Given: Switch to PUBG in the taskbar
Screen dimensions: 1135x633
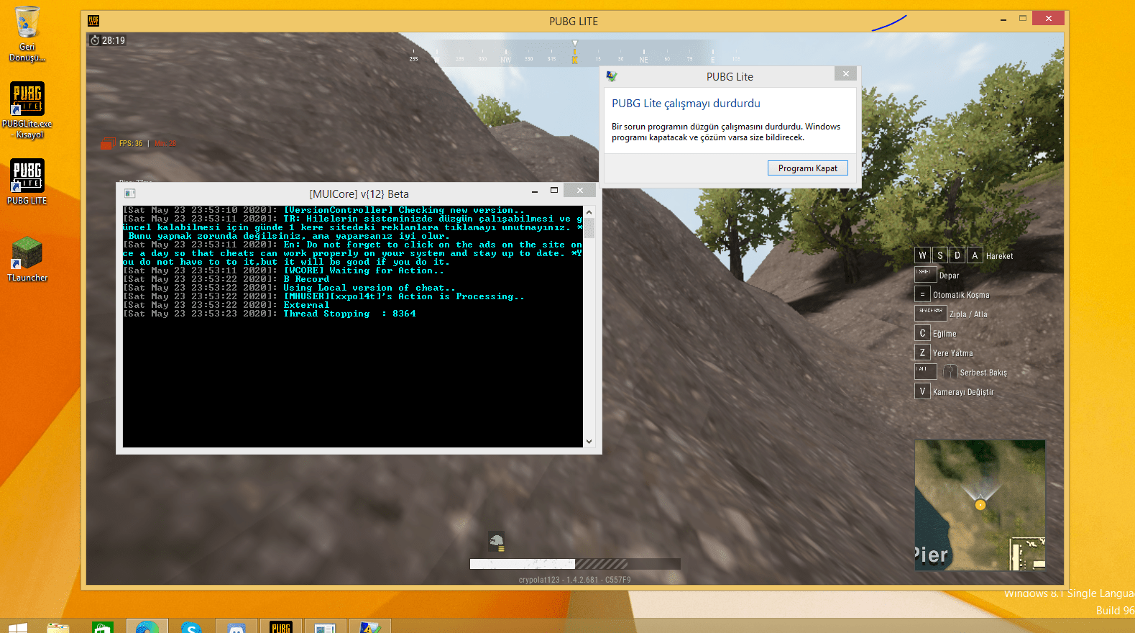Looking at the screenshot, I should tap(281, 627).
